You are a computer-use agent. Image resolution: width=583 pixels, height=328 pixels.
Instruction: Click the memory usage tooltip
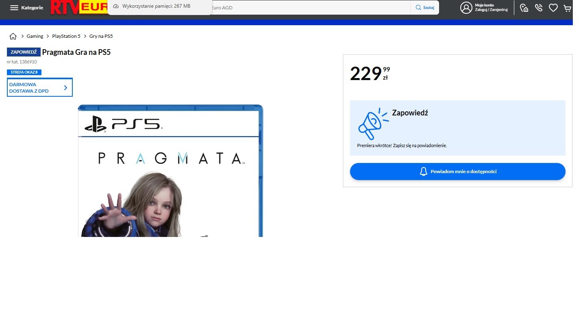coord(159,7)
